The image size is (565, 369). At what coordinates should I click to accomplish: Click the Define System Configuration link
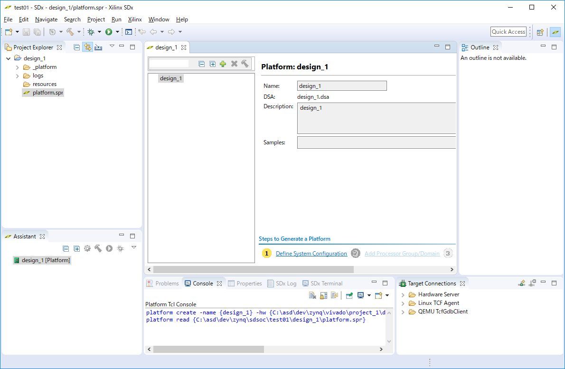(311, 254)
